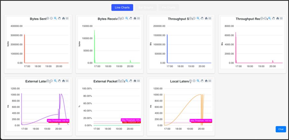The height and width of the screenshot is (140, 289).
Task: Open the Chat button
Action: (281, 129)
